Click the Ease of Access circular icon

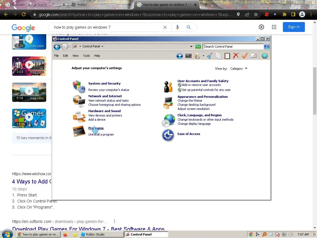pos(168,135)
